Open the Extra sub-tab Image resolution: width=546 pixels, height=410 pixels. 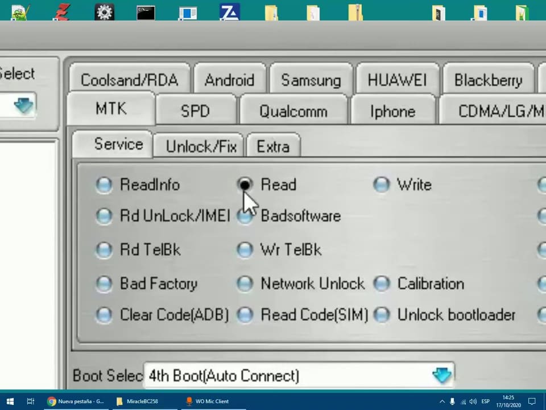274,146
